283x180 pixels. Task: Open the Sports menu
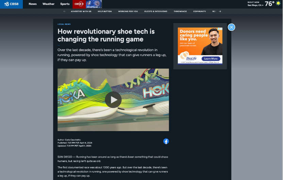coord(65,4)
